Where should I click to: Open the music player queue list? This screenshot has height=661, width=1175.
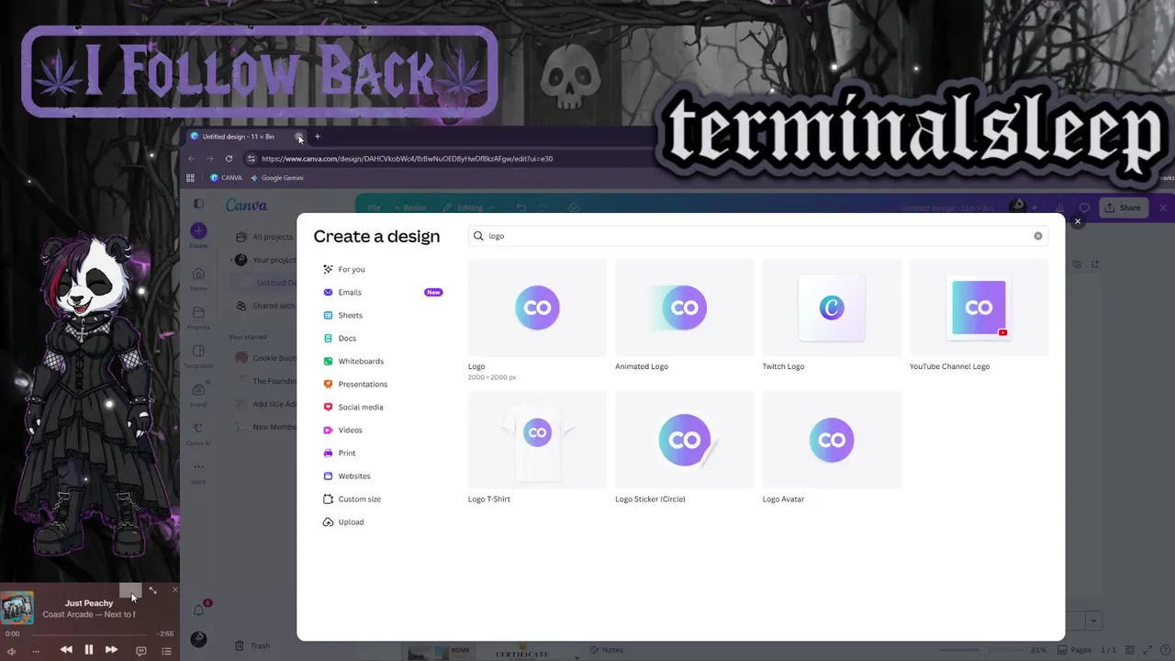[x=166, y=651]
